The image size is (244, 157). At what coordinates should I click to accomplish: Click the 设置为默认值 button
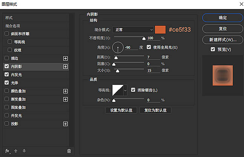121,110
